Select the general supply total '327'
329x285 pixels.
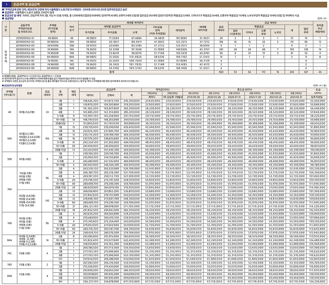click(x=306, y=72)
